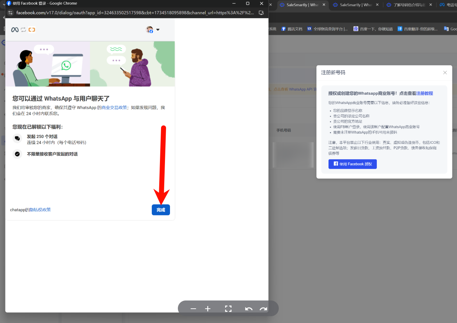
Task: Open the 腾讯文档 bookmark
Action: click(295, 29)
